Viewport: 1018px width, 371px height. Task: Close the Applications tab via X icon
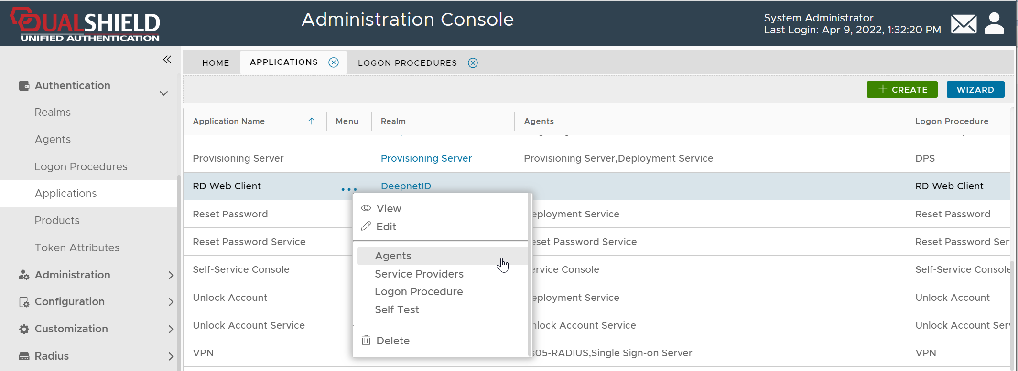coord(334,62)
